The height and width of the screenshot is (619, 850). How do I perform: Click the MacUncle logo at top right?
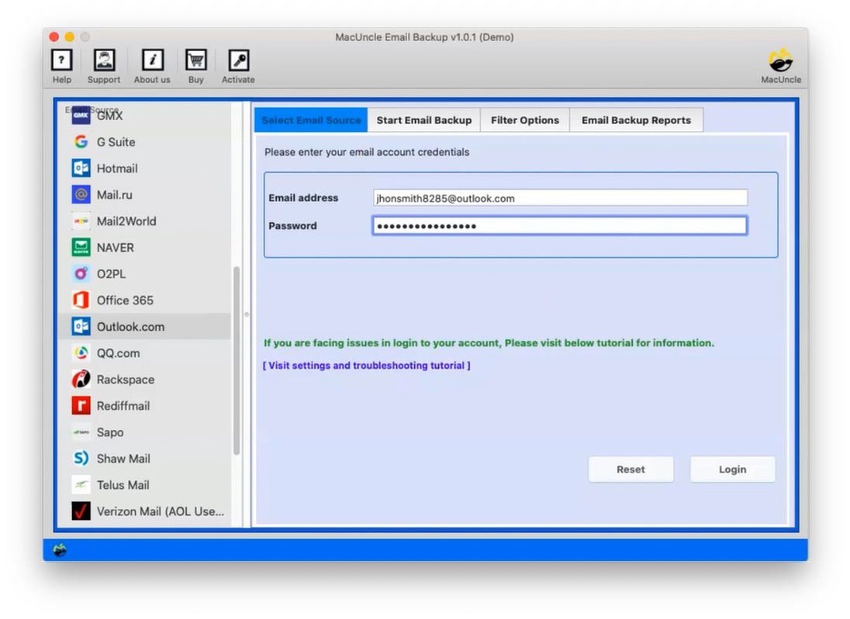pos(780,65)
